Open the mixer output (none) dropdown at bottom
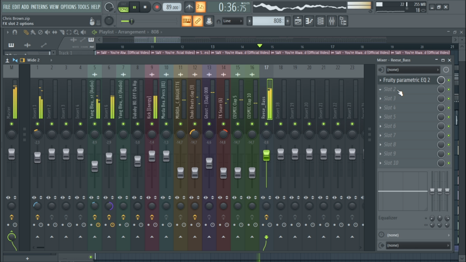466x262 pixels. [418, 246]
